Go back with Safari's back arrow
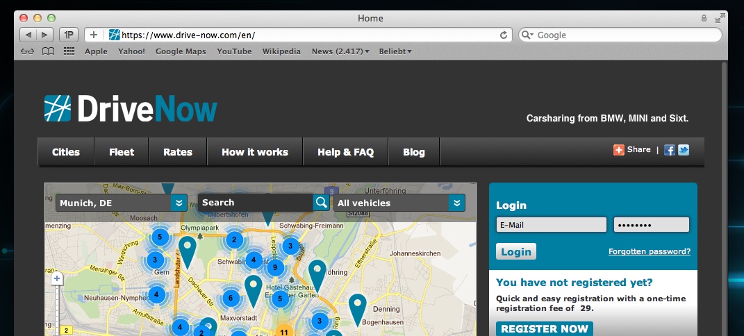744x336 pixels. (x=28, y=35)
